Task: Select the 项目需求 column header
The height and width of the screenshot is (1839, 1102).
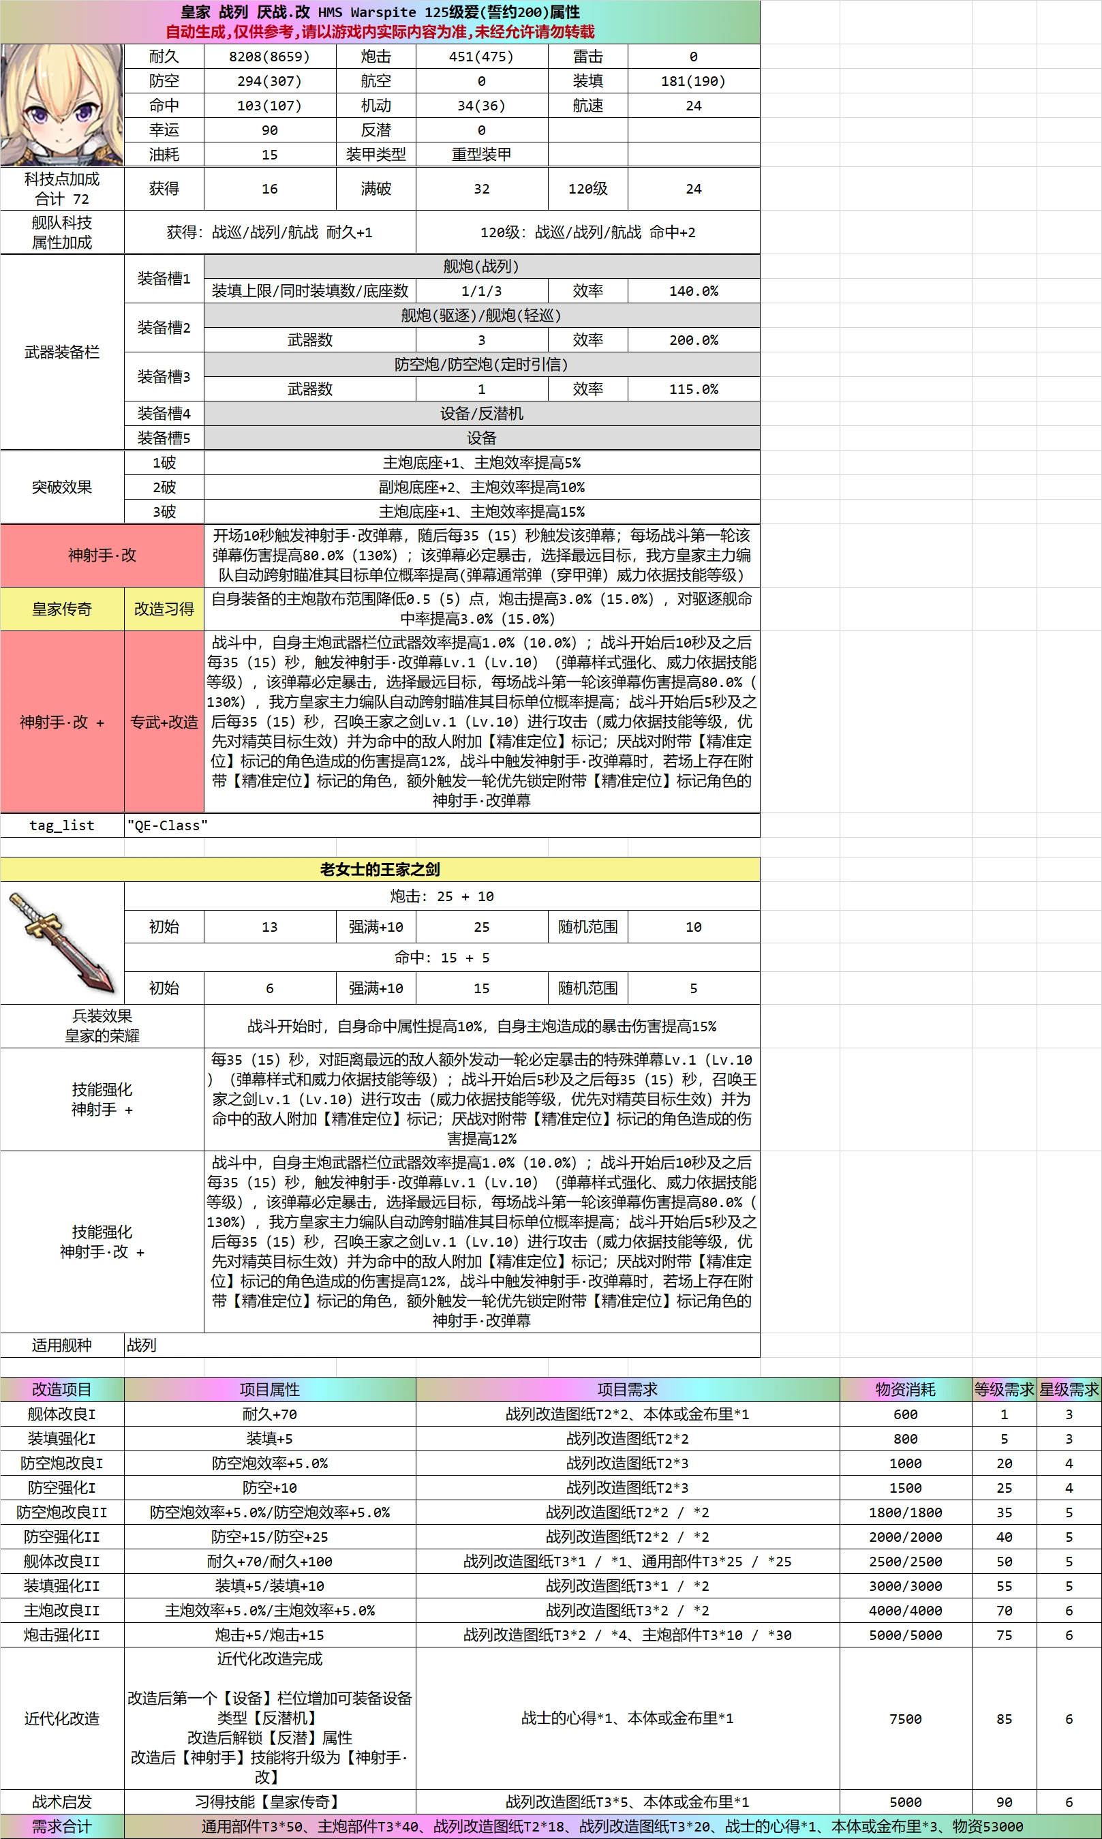Action: click(x=628, y=1390)
